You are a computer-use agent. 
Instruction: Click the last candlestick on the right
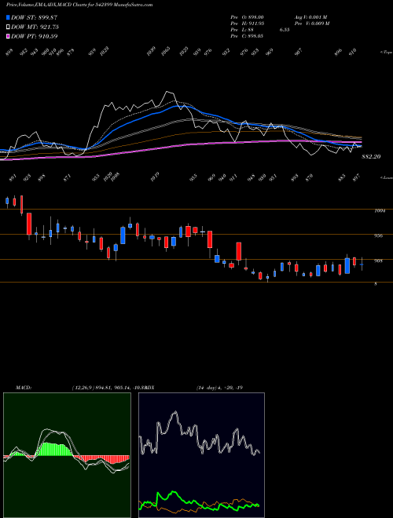click(362, 264)
